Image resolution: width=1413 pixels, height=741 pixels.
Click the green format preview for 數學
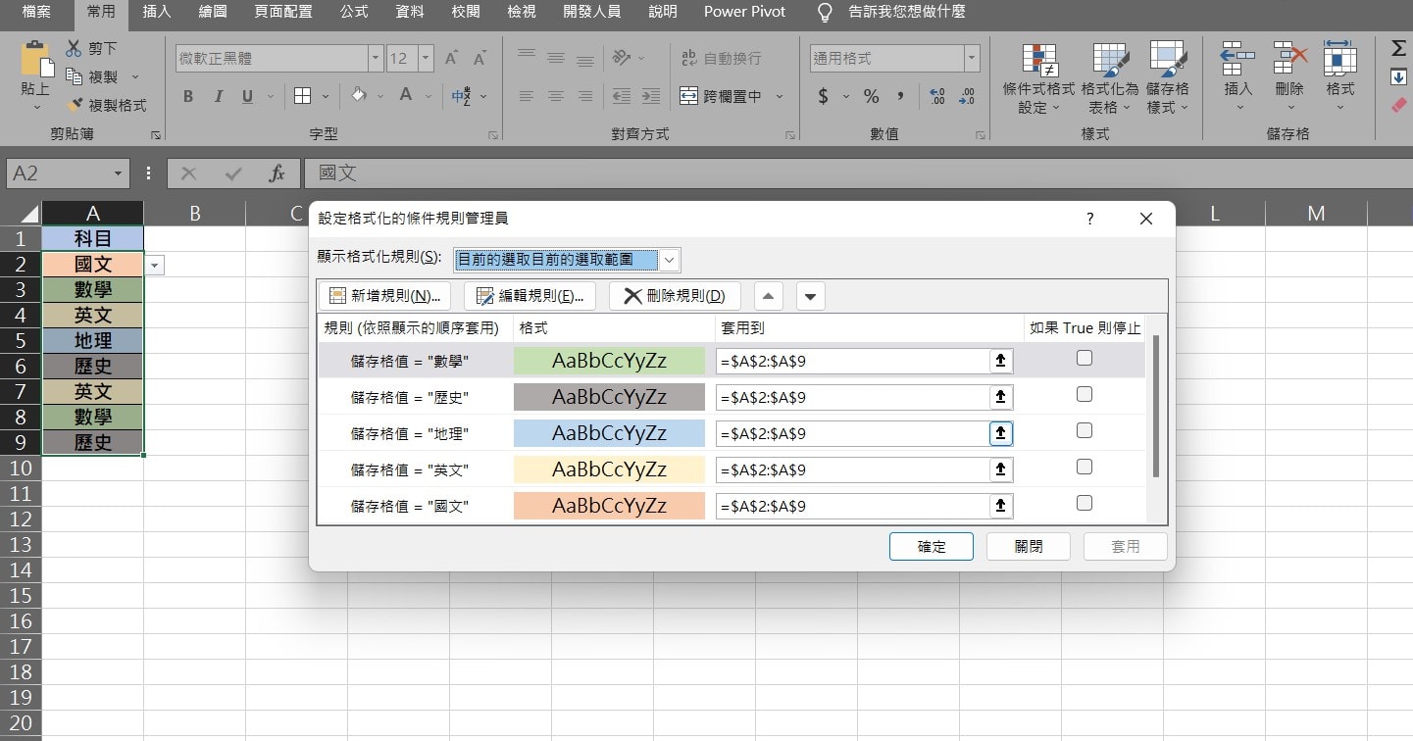tap(609, 361)
